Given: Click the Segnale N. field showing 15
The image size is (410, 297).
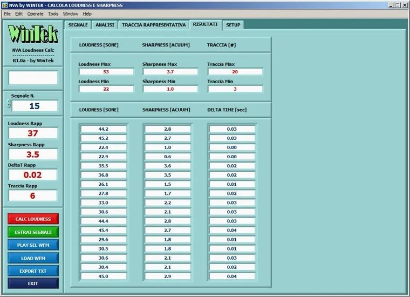Looking at the screenshot, I should pos(35,106).
